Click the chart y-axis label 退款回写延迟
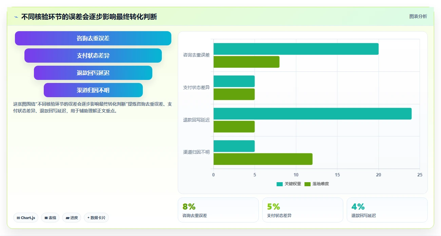 [196, 120]
